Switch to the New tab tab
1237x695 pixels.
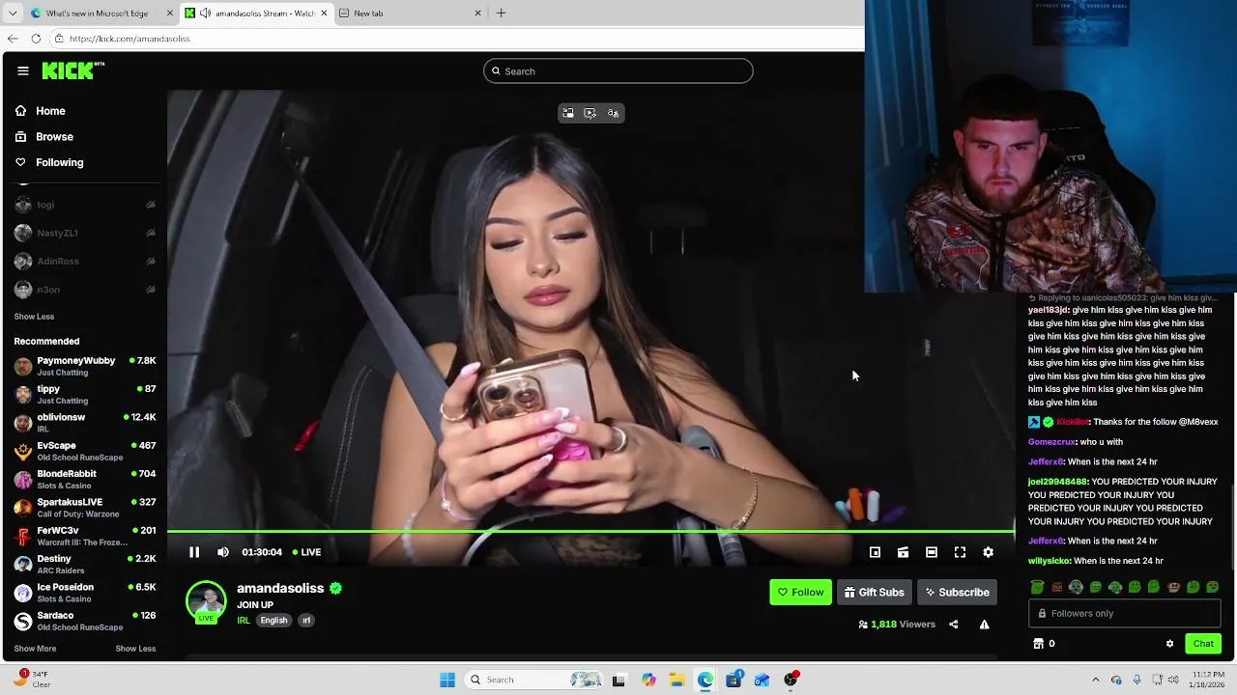pos(411,14)
